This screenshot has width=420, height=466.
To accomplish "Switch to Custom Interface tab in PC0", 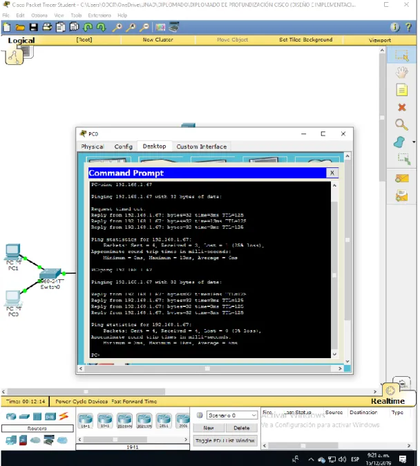I will point(202,147).
